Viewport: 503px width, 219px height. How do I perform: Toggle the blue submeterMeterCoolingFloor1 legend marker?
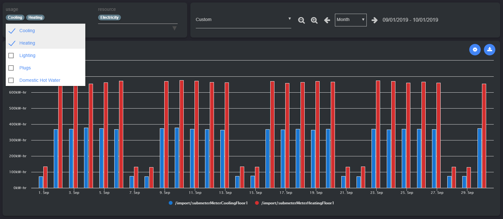(x=171, y=203)
